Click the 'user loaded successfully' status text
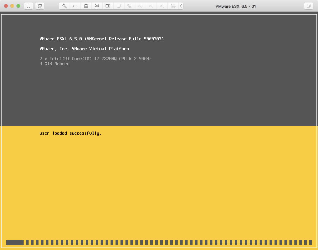 [x=70, y=133]
